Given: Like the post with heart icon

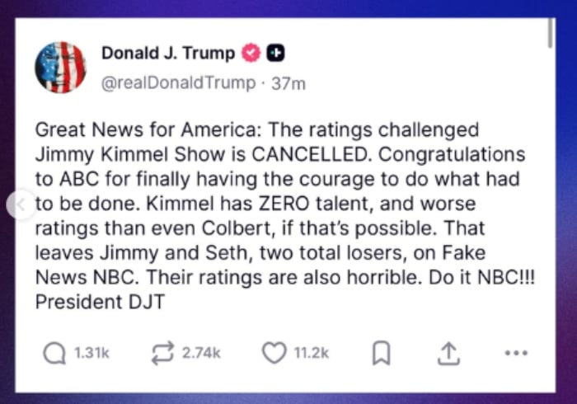Looking at the screenshot, I should (x=273, y=353).
